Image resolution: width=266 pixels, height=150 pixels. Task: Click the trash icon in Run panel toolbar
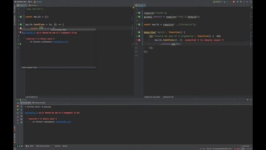point(21,122)
